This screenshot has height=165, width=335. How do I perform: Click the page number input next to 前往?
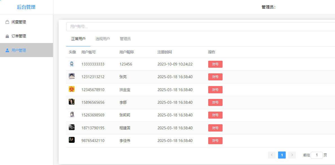pos(316,155)
